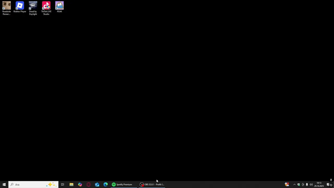Click the microphone-in-use indicator above the tray
The width and height of the screenshot is (334, 188).
[331, 180]
